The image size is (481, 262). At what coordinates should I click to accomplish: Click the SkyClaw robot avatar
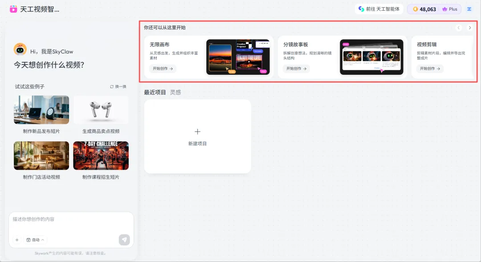coord(20,49)
